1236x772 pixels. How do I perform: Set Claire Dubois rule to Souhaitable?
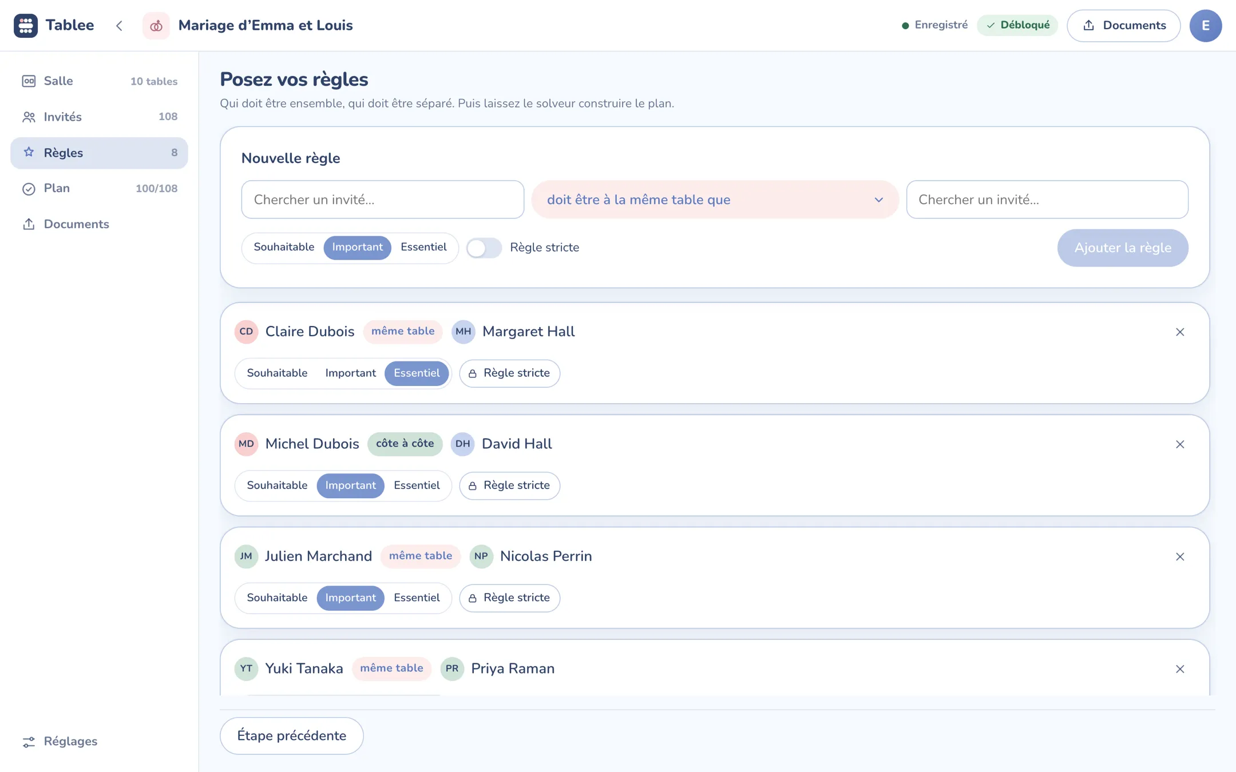277,373
